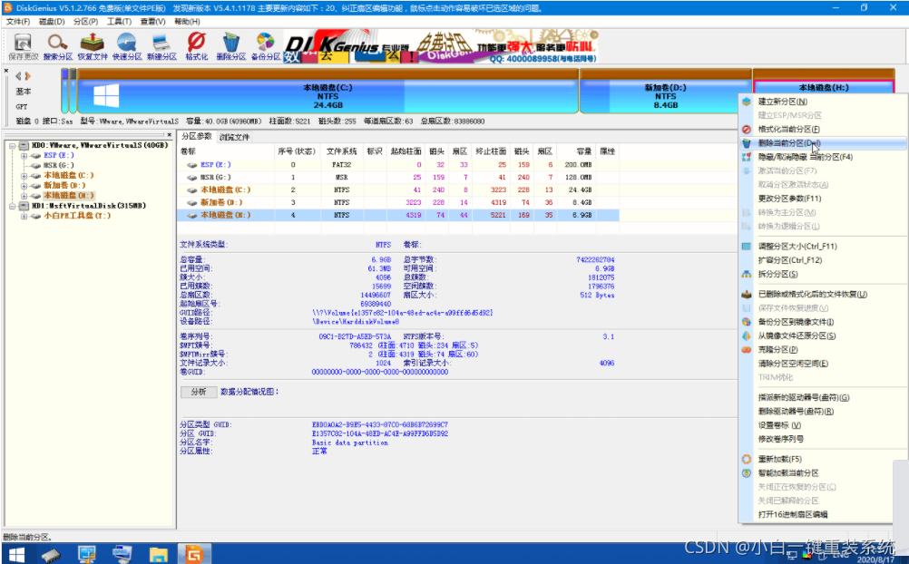Screen dimensions: 909x564
Task: Click the 建立新分区 icon in the context menu
Action: pos(747,102)
